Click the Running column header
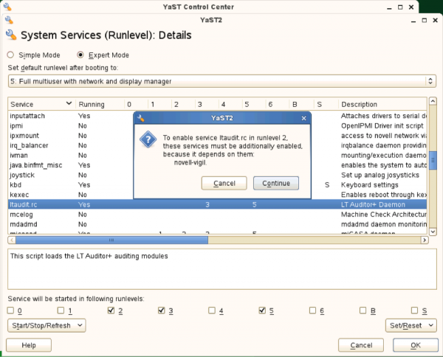This screenshot has height=357, width=443. [100, 104]
